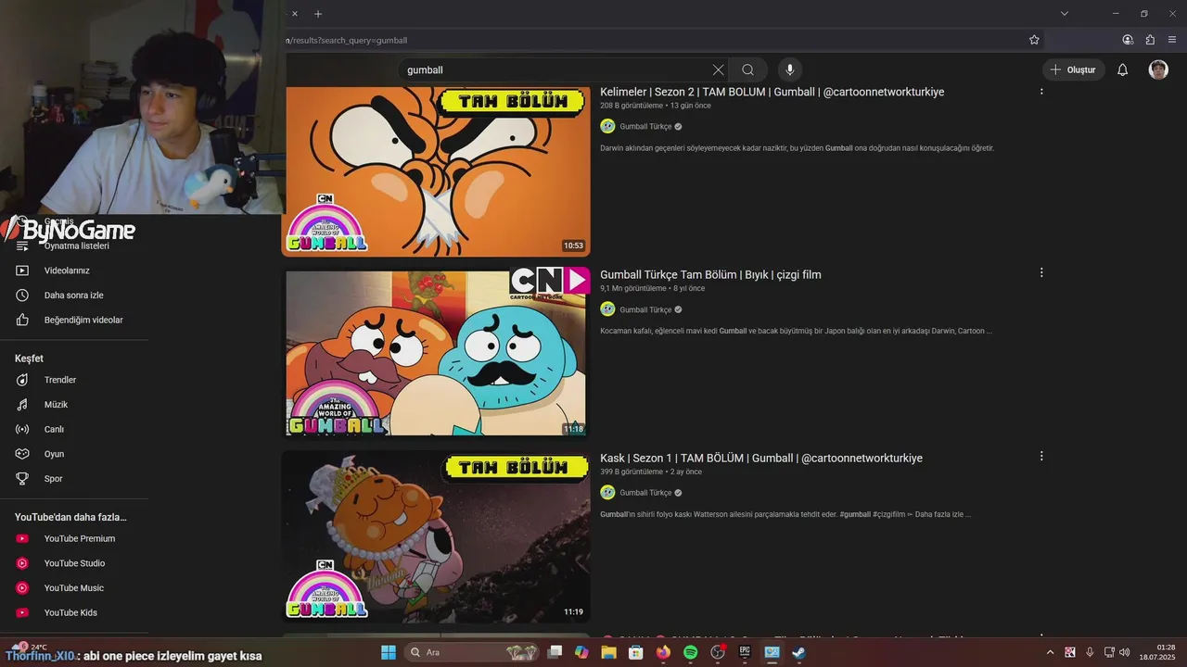1187x667 pixels.
Task: Open Oynatma listeleri in sidebar
Action: coord(77,245)
